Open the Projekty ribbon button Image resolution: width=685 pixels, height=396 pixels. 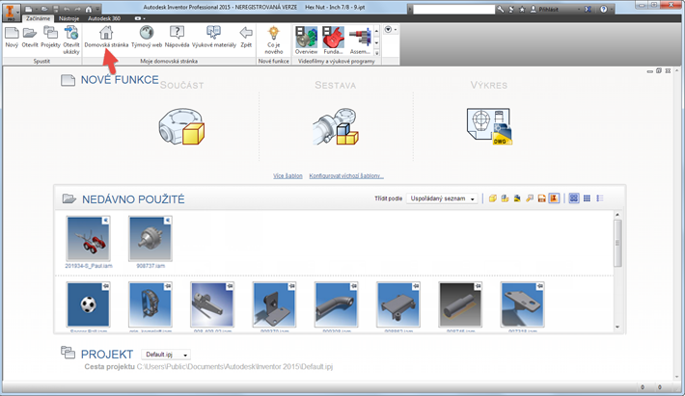50,37
